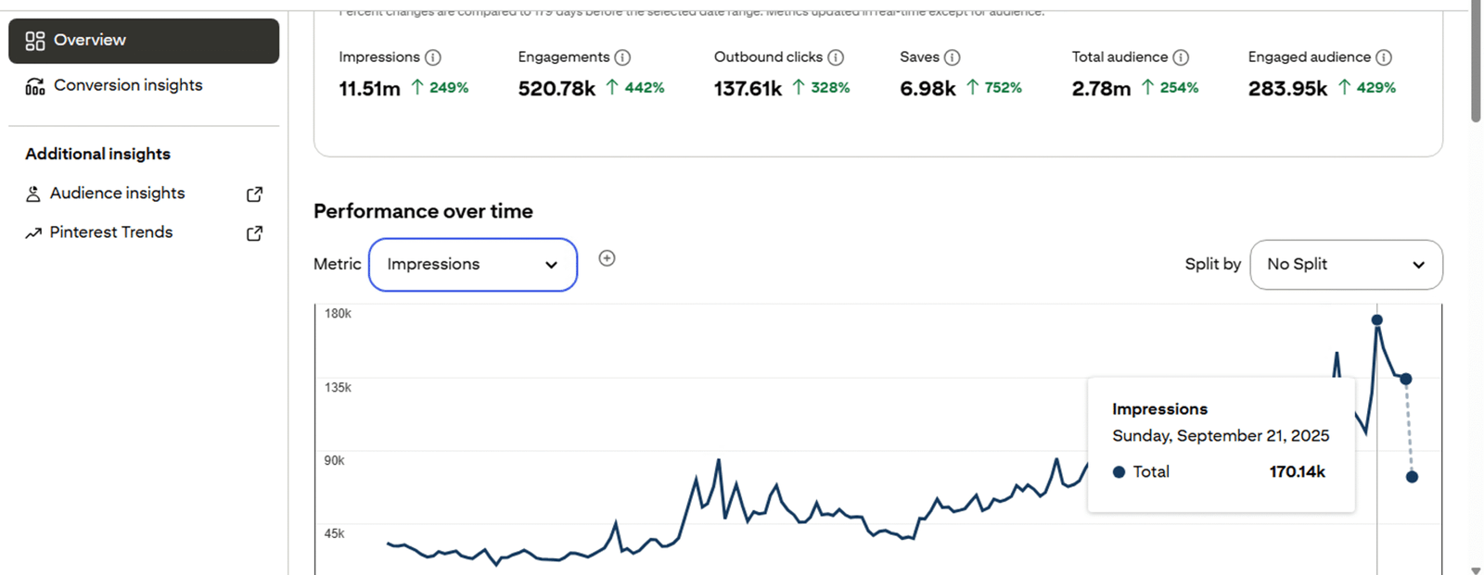Viewport: 1484px width, 575px height.
Task: Click the scroll down arrow at bottom right
Action: [x=1476, y=570]
